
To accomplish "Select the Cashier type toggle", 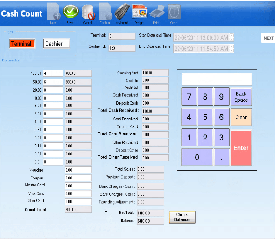I will (57, 44).
